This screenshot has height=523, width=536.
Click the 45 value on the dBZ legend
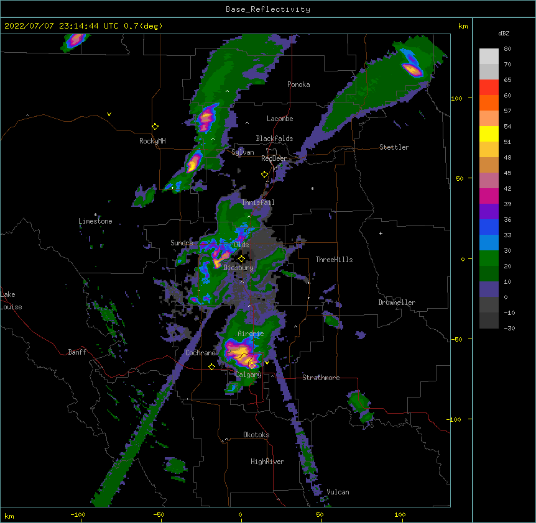[x=507, y=173]
